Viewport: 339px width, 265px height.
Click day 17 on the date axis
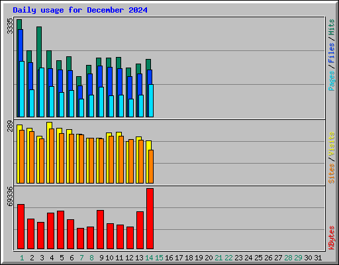pos(179,258)
